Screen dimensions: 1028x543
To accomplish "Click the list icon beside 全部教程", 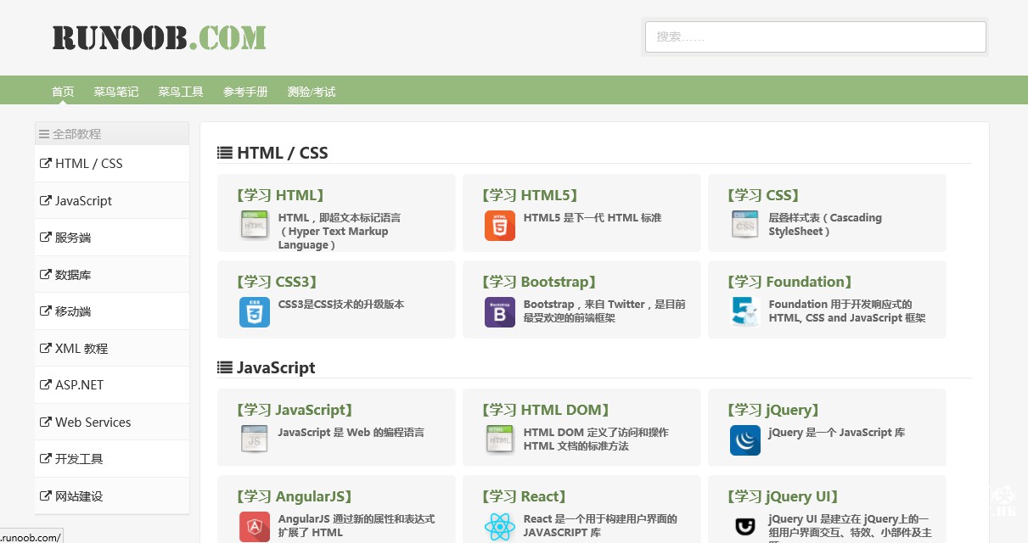I will point(44,134).
